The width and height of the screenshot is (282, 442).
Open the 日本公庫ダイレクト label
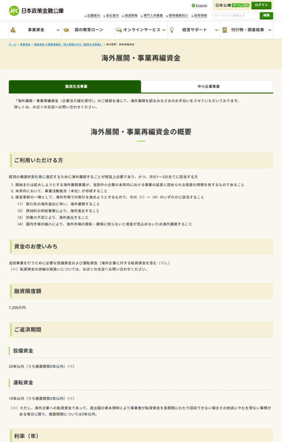pyautogui.click(x=232, y=5)
